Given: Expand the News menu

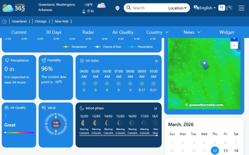Looking at the screenshot, I should [x=192, y=32].
